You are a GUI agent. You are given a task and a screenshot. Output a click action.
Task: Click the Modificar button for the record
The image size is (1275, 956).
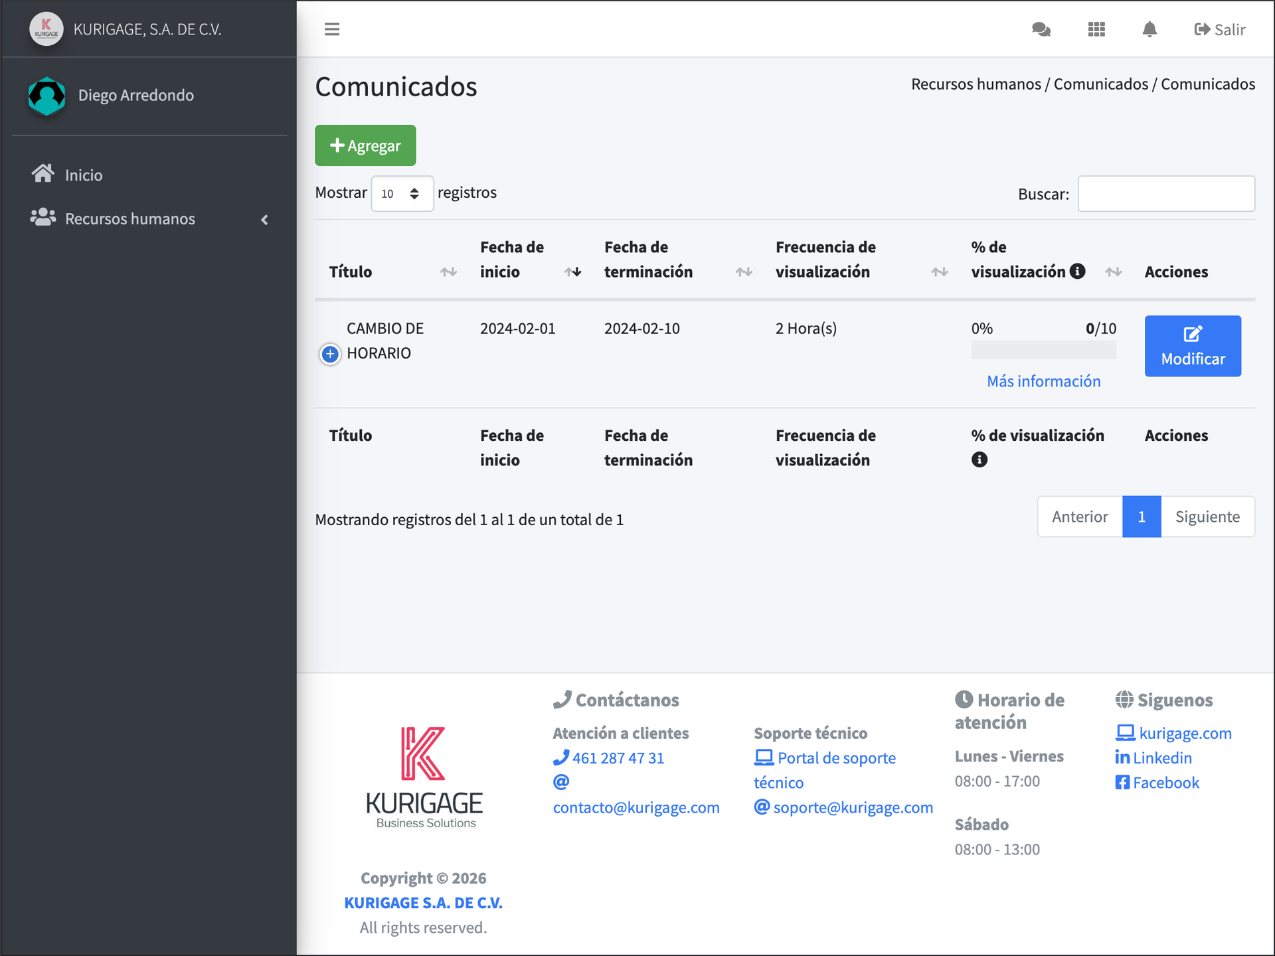[1193, 346]
